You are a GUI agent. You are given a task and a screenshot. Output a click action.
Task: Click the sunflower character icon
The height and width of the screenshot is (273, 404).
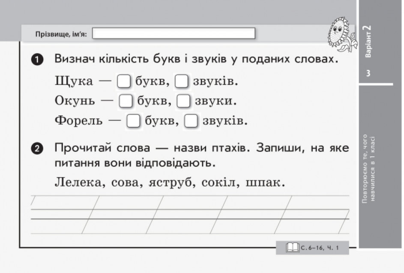coord(342,34)
